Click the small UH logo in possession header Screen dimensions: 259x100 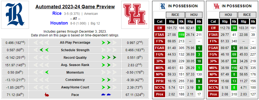[x=216, y=6]
